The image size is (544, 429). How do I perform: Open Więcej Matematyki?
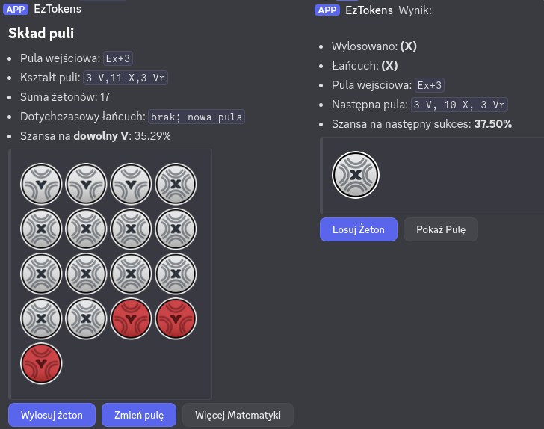coord(238,415)
